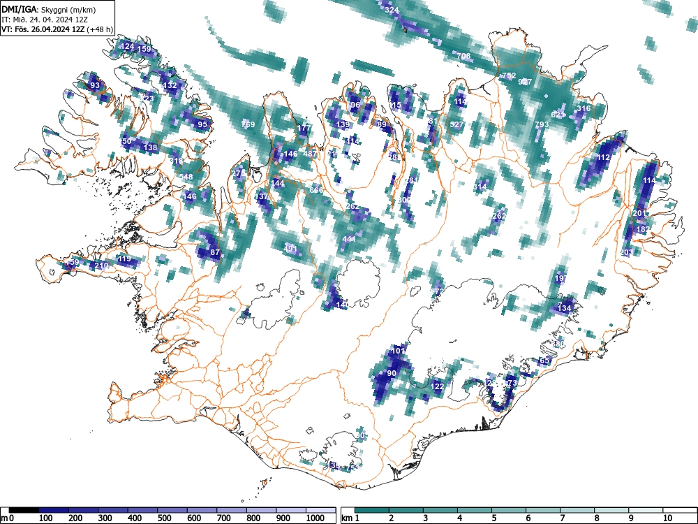
Task: Click the visibility value '132' on map
Action: click(170, 85)
